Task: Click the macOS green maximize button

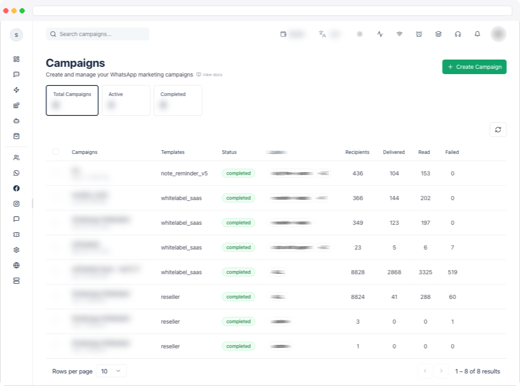Action: pos(22,11)
